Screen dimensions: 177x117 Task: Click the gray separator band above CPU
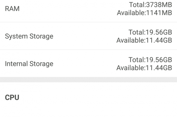tap(88, 80)
